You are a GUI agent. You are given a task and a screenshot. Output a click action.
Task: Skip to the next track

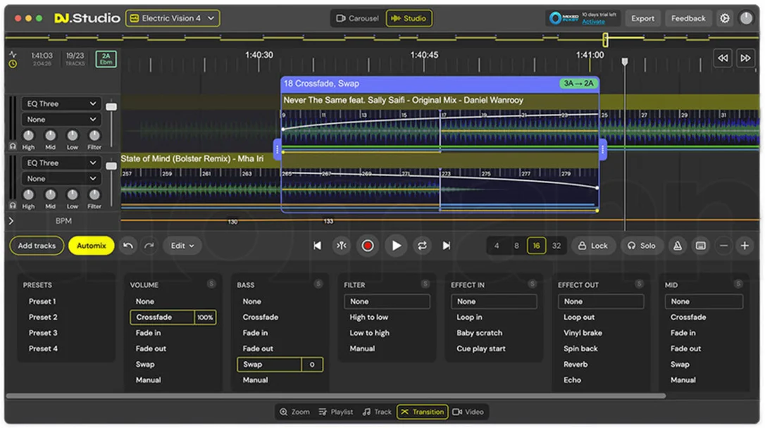446,246
